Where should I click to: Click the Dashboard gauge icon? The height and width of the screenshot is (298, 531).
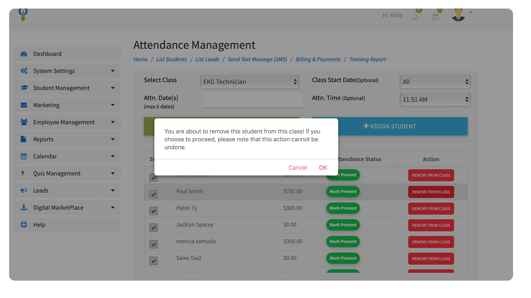pos(24,54)
